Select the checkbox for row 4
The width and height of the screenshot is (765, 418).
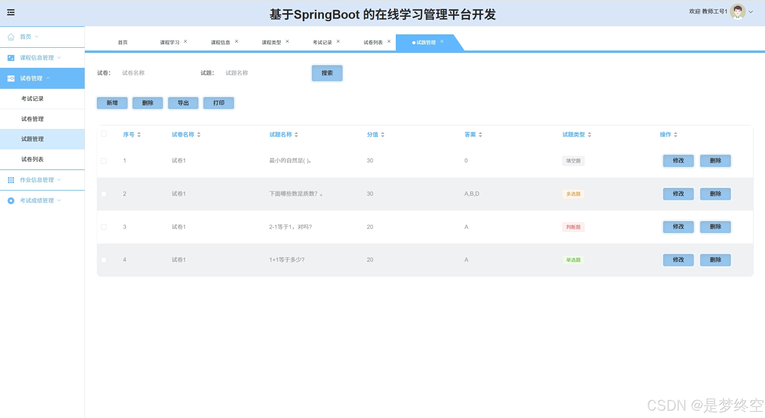point(104,260)
